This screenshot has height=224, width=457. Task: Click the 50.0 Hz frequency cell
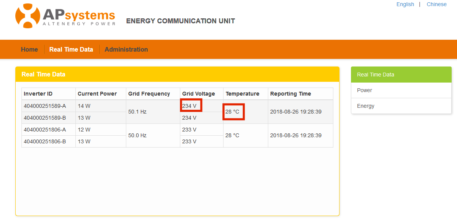tap(153, 136)
